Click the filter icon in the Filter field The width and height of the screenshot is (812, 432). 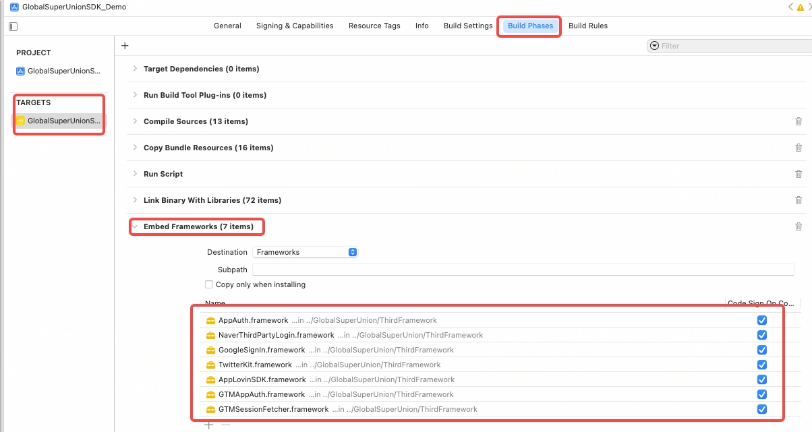[x=654, y=46]
